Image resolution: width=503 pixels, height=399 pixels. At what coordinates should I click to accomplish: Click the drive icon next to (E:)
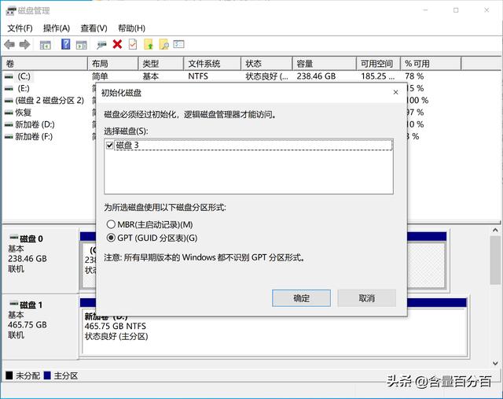point(9,88)
